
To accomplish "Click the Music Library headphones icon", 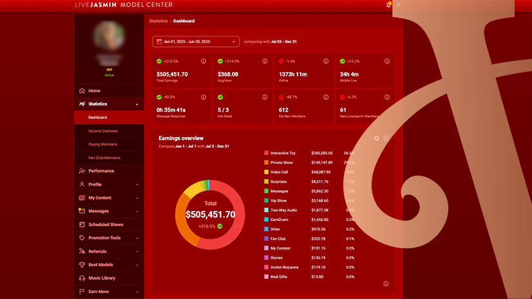I will point(82,278).
